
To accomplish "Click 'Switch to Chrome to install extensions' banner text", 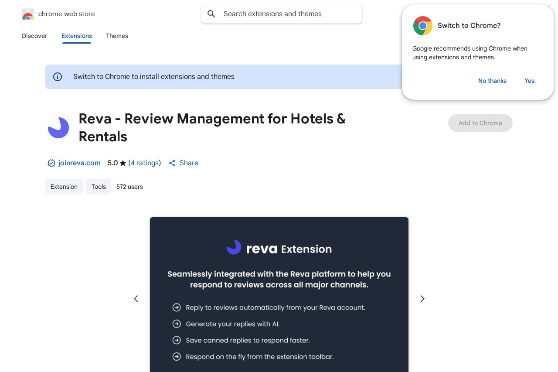I will click(x=154, y=77).
